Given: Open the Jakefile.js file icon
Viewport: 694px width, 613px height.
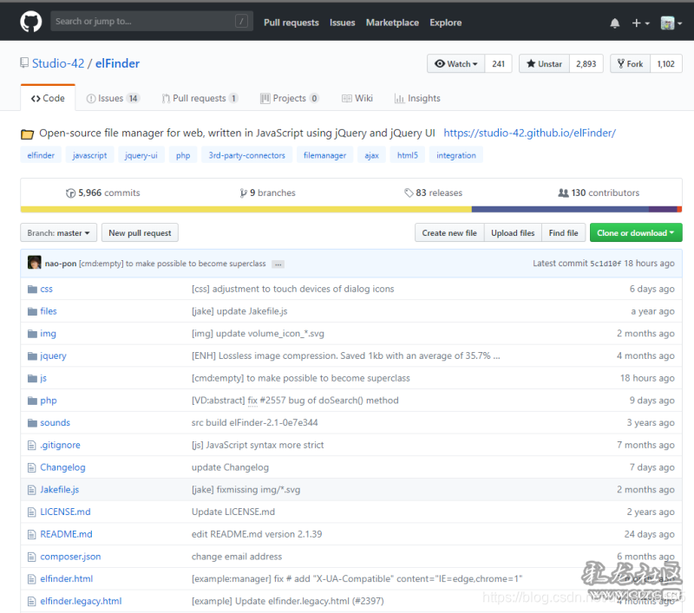Looking at the screenshot, I should [x=32, y=490].
